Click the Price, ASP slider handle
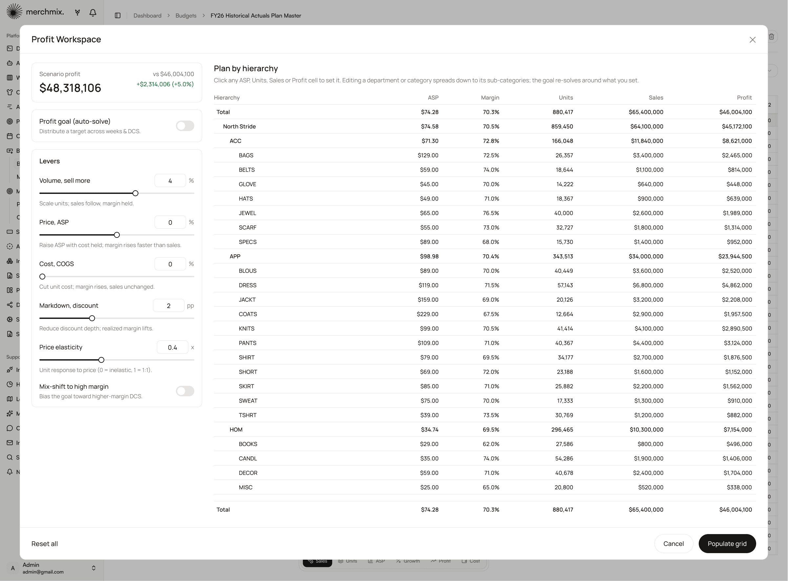This screenshot has height=581, width=788. [117, 235]
